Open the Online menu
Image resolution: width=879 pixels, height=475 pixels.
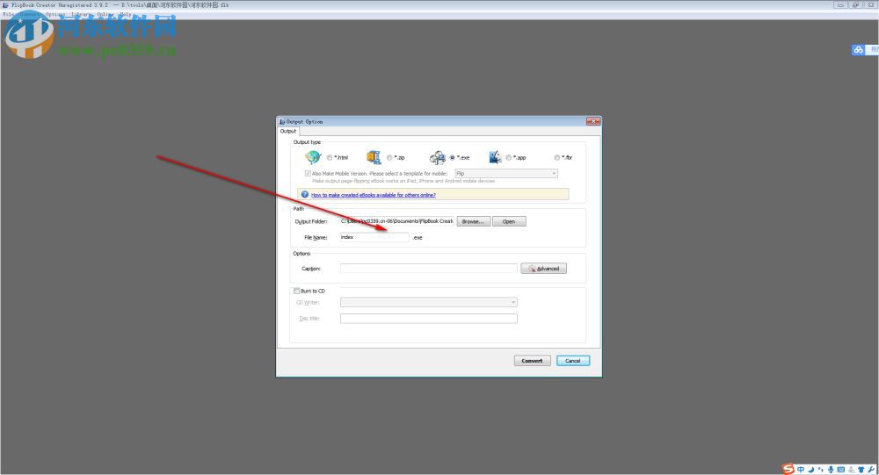click(x=105, y=14)
